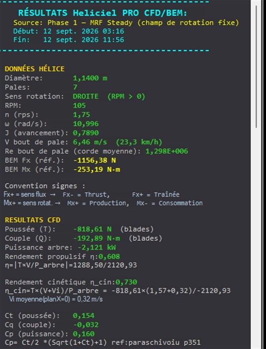Screen dimensions: 266x349
Task: Click the Sens rotation value DROITE
Action: point(86,96)
